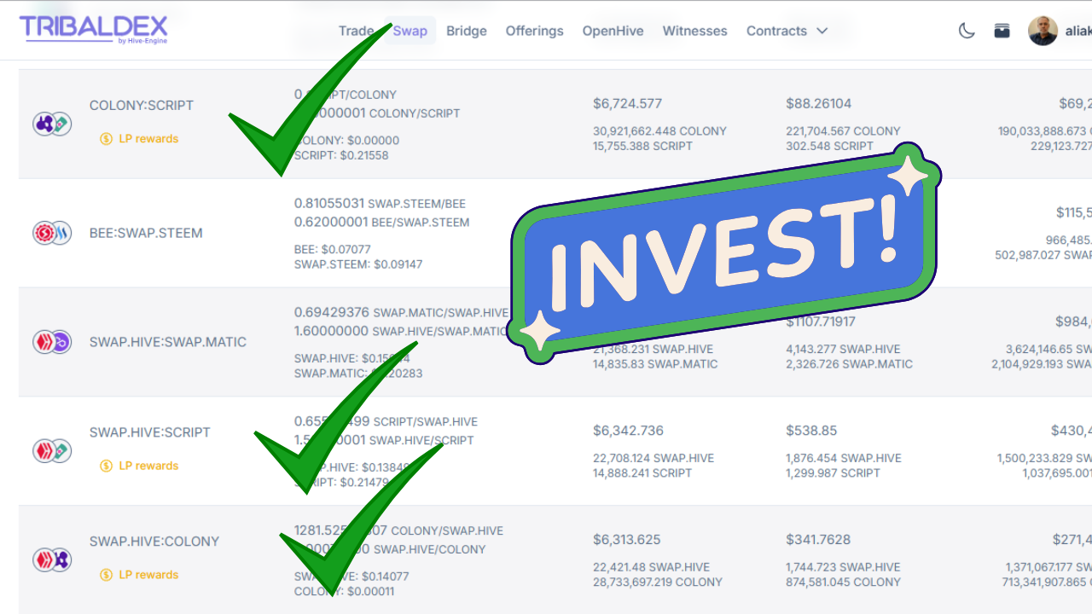The width and height of the screenshot is (1092, 614).
Task: Click the BEE:SWAP.STEEM pool name text
Action: tap(146, 233)
